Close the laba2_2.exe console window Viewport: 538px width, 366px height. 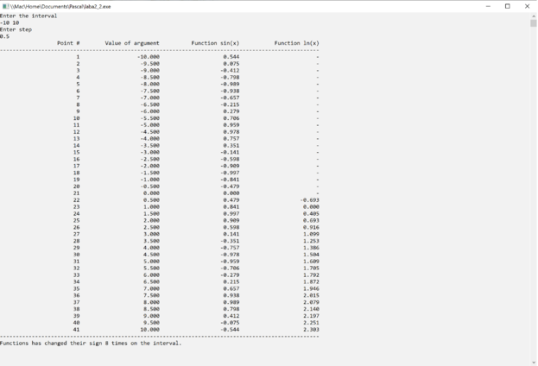click(x=527, y=6)
